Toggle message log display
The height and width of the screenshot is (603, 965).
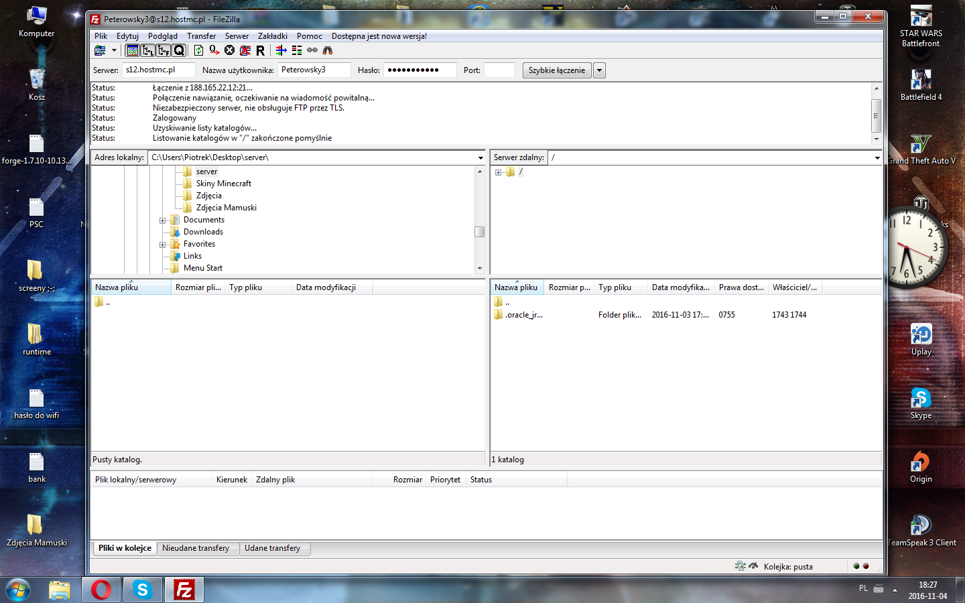click(133, 50)
